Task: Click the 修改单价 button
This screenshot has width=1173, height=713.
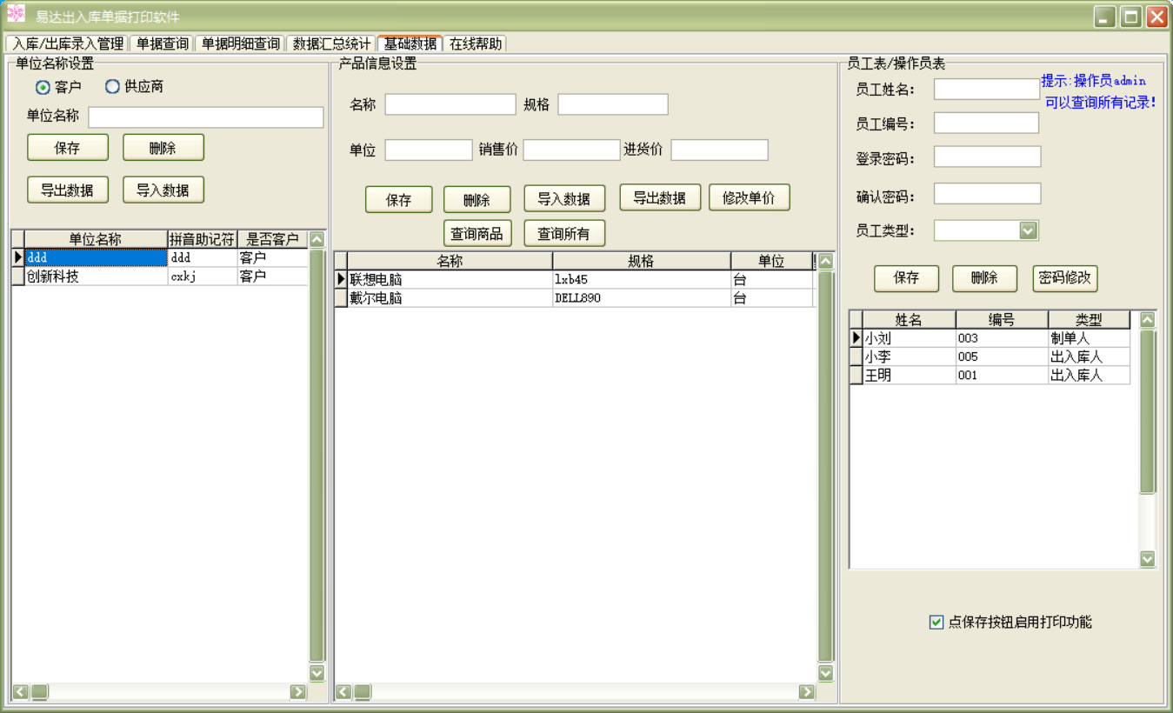Action: click(750, 197)
